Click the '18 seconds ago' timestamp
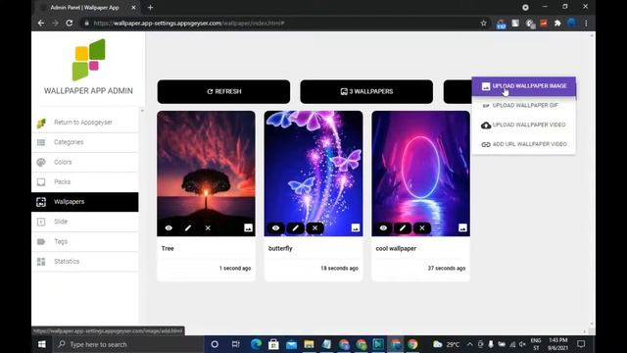Viewport: 627px width, 353px height. (x=340, y=268)
